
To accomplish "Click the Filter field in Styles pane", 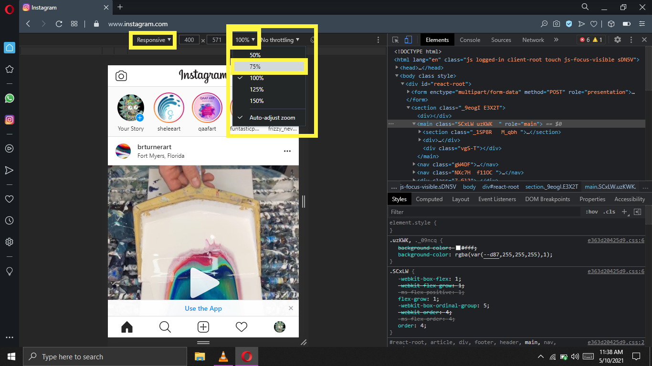I will coord(484,212).
